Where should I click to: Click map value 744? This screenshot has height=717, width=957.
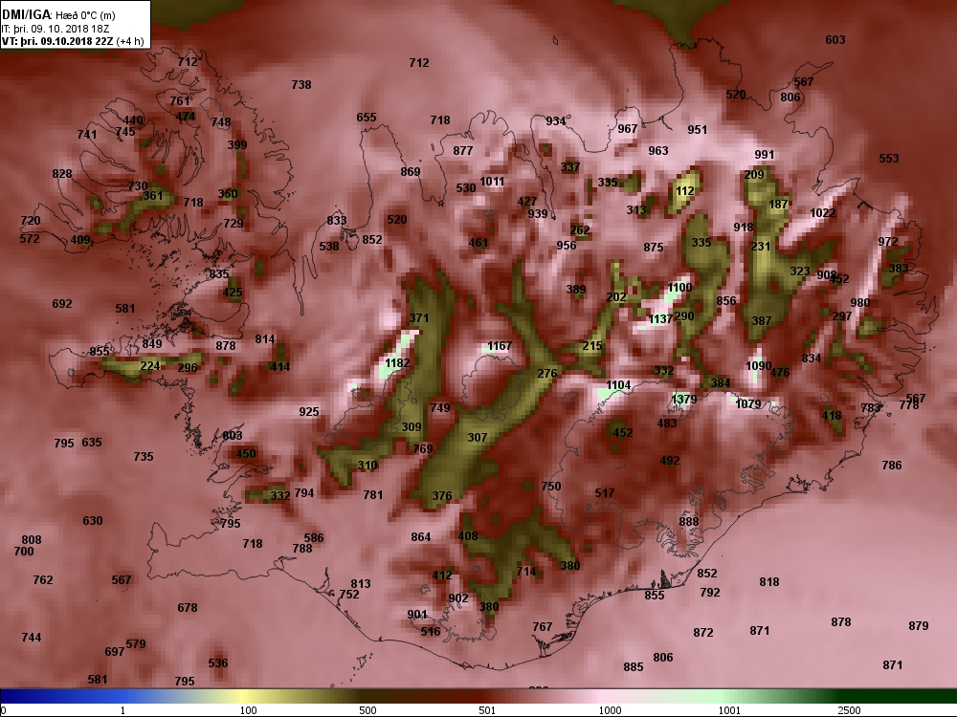tap(32, 637)
